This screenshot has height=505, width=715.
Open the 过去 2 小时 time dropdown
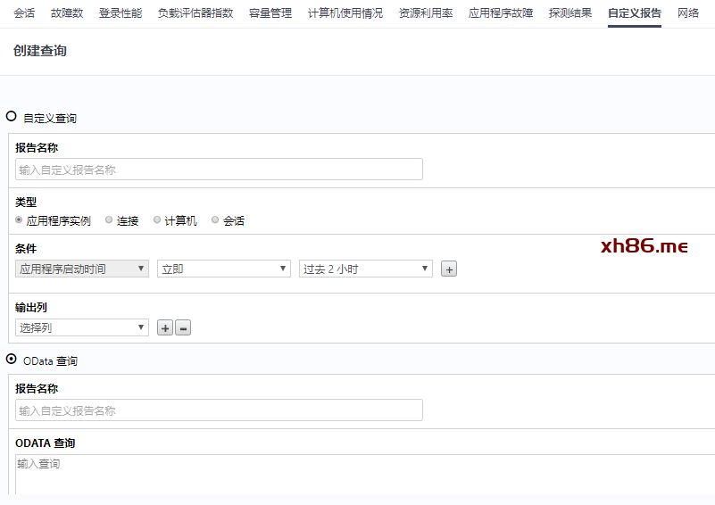pyautogui.click(x=365, y=269)
